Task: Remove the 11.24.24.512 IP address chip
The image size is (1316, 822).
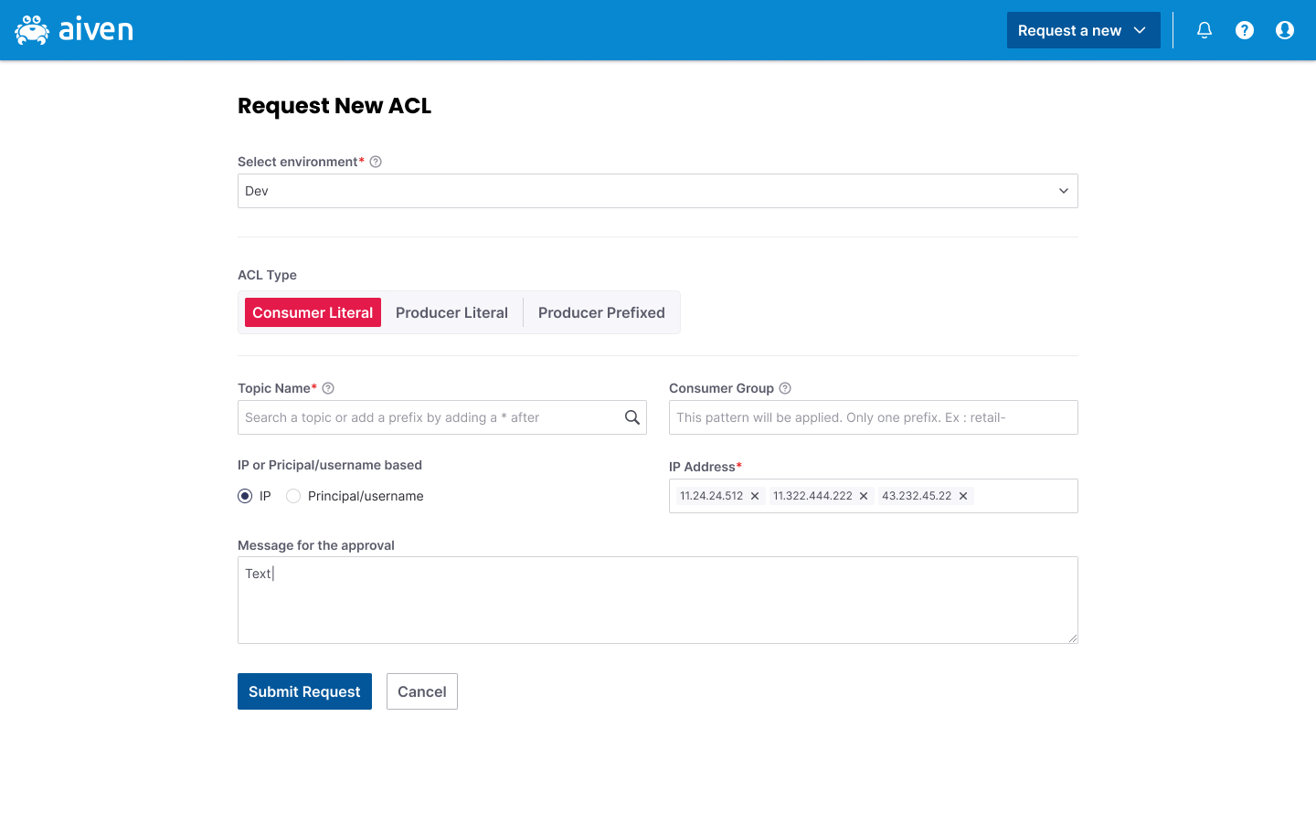Action: 755,496
